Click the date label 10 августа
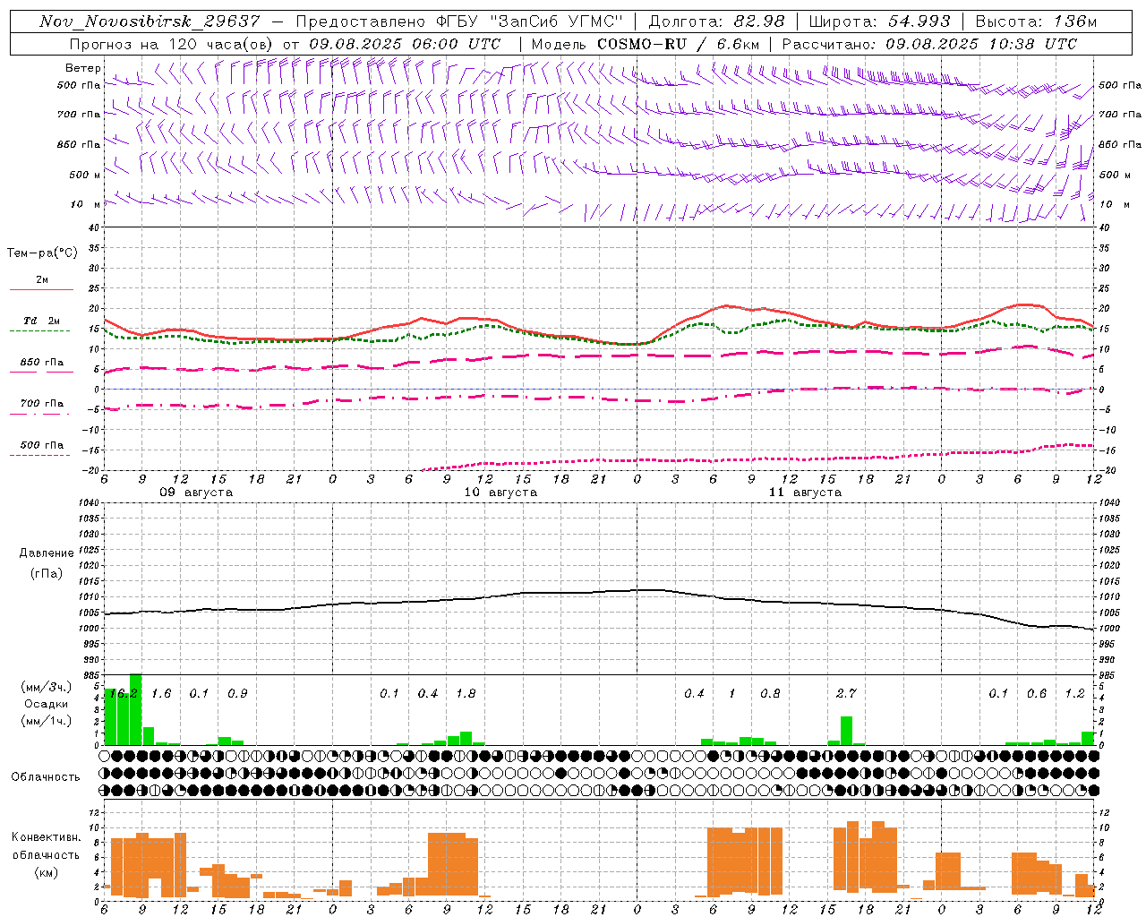 point(500,493)
